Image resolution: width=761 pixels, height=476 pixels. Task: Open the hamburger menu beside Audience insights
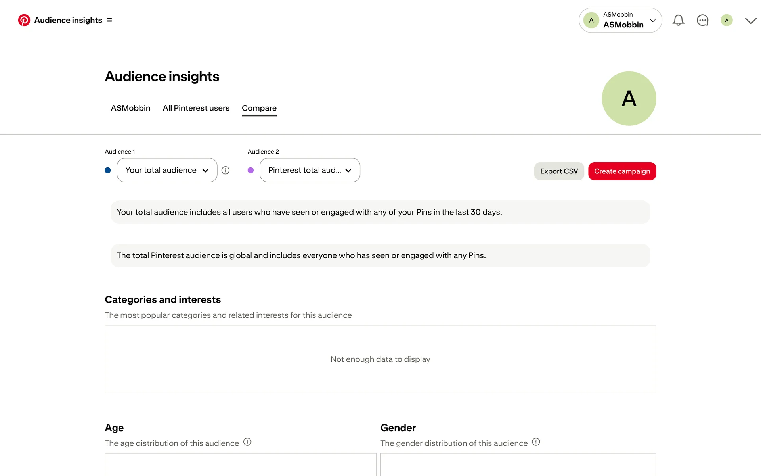(x=109, y=20)
